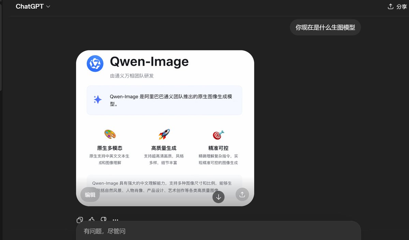Image resolution: width=409 pixels, height=240 pixels.
Task: Copy the response with copy icon
Action: pos(80,220)
